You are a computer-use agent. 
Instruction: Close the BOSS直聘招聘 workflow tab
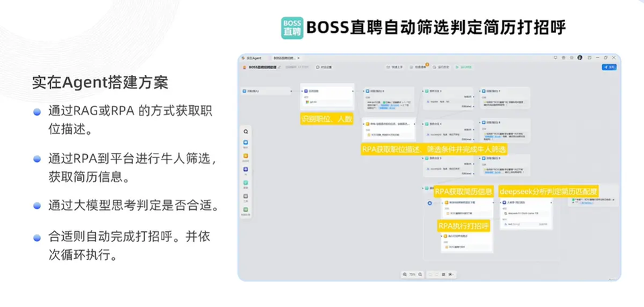(299, 58)
